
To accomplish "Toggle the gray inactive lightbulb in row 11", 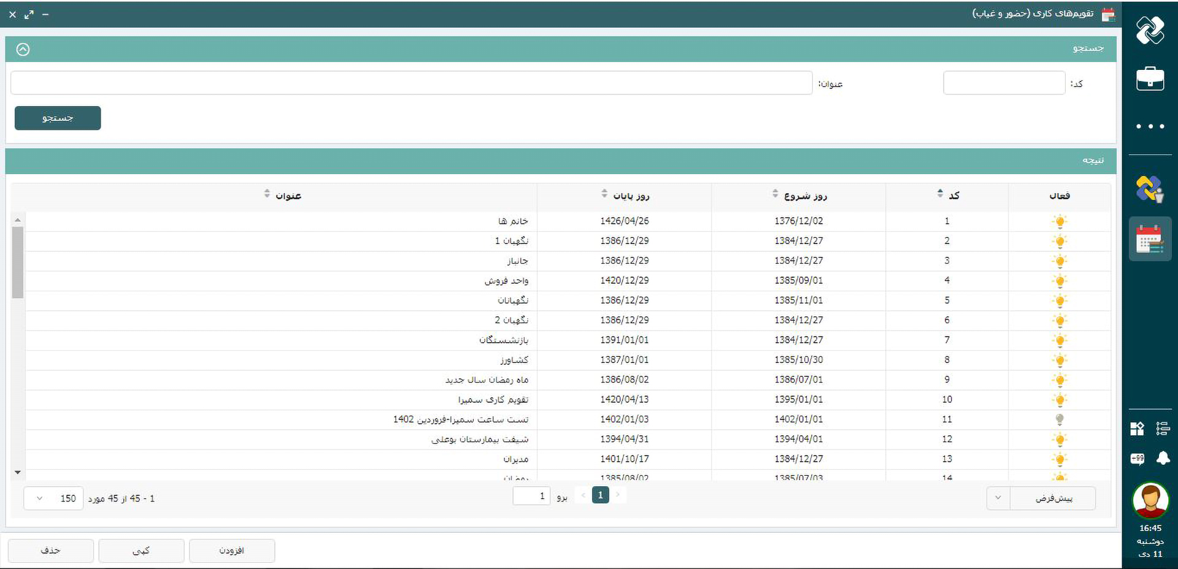I will pyautogui.click(x=1059, y=419).
